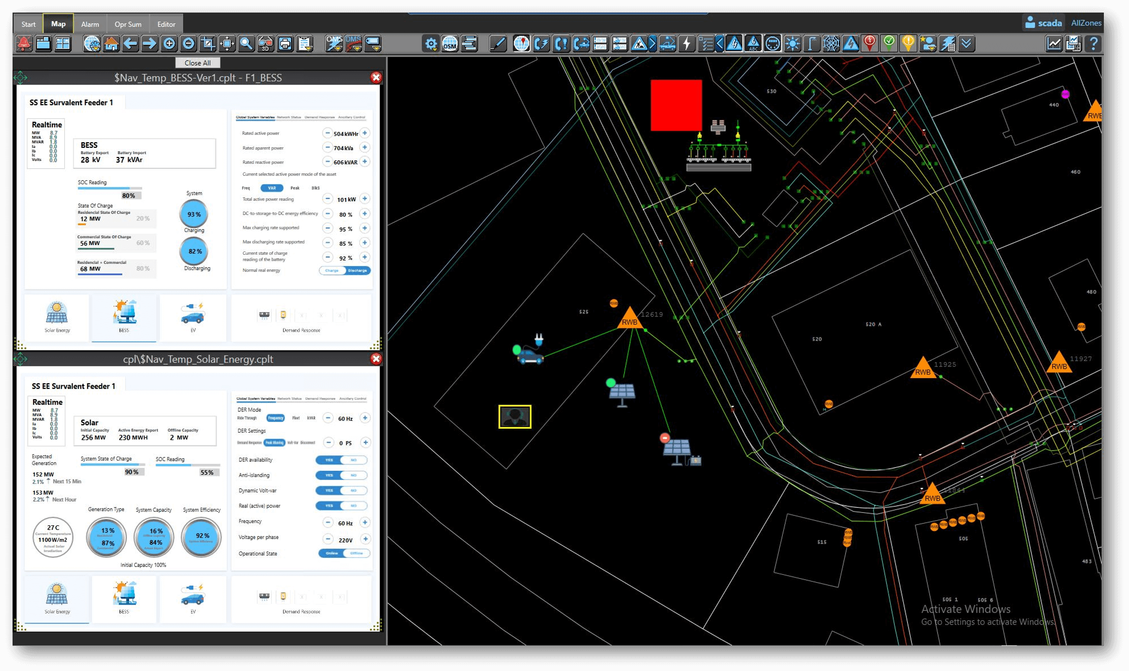Image resolution: width=1129 pixels, height=671 pixels.
Task: Toggle the 3D glasses view icon
Action: [x=265, y=44]
